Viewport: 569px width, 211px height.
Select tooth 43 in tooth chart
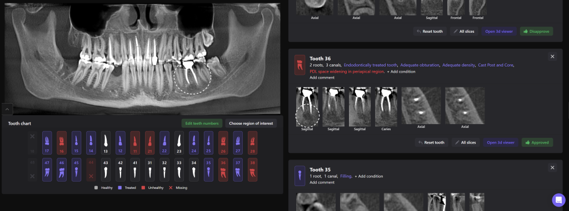pos(106,169)
